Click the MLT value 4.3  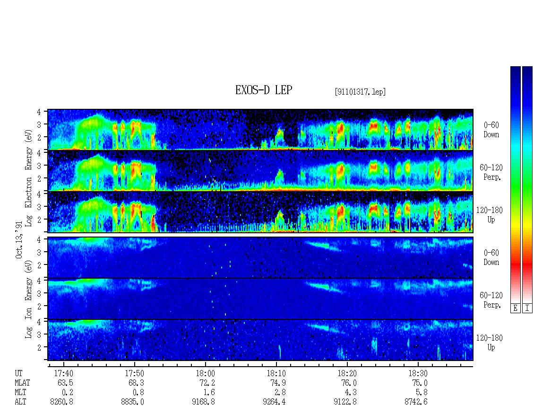(x=351, y=393)
